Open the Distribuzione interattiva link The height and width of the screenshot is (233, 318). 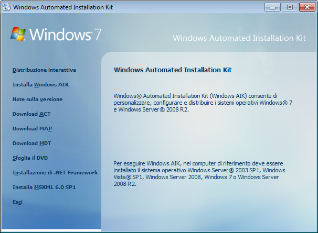tap(44, 70)
